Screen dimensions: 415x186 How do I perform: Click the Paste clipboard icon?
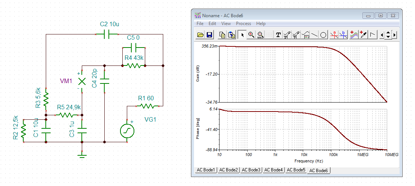pyautogui.click(x=231, y=35)
